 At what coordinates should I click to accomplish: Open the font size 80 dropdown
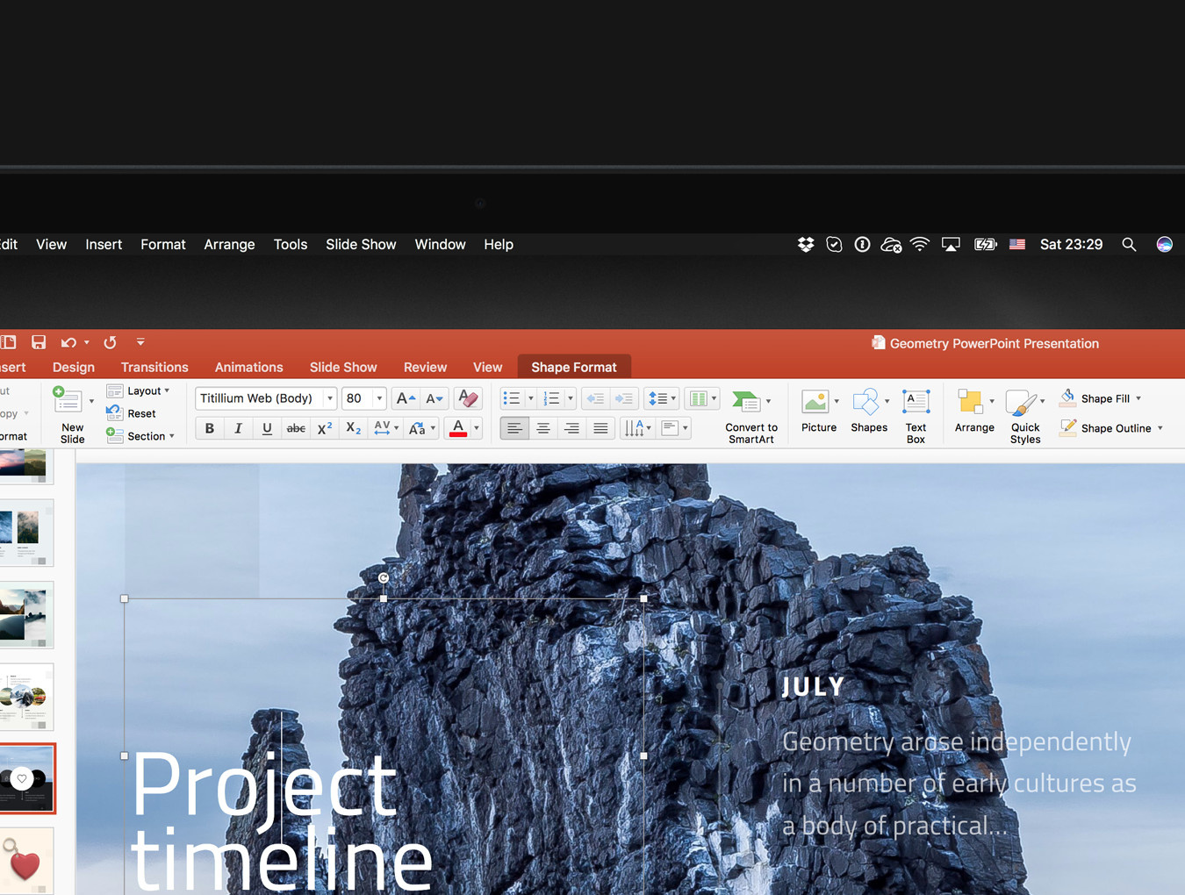379,398
